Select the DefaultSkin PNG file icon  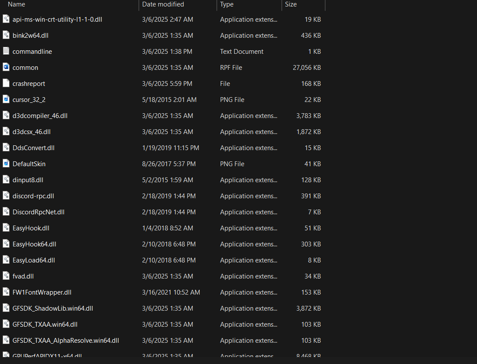click(x=6, y=164)
